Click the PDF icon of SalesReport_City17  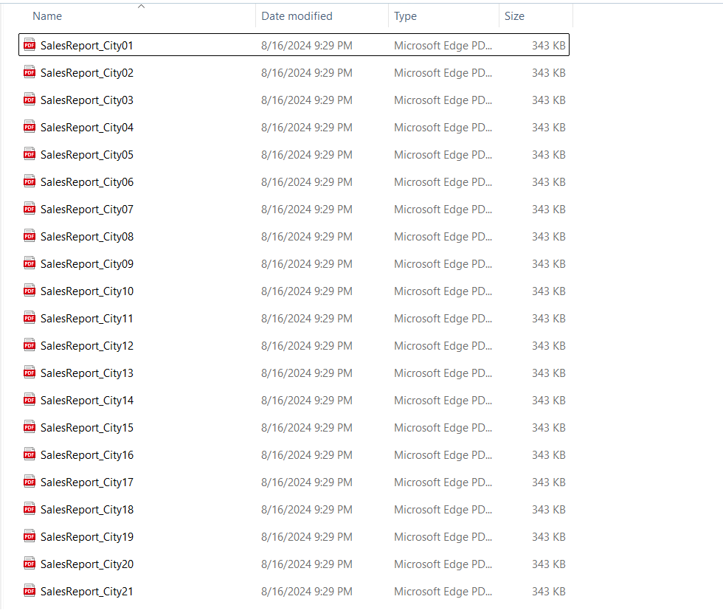(x=30, y=481)
